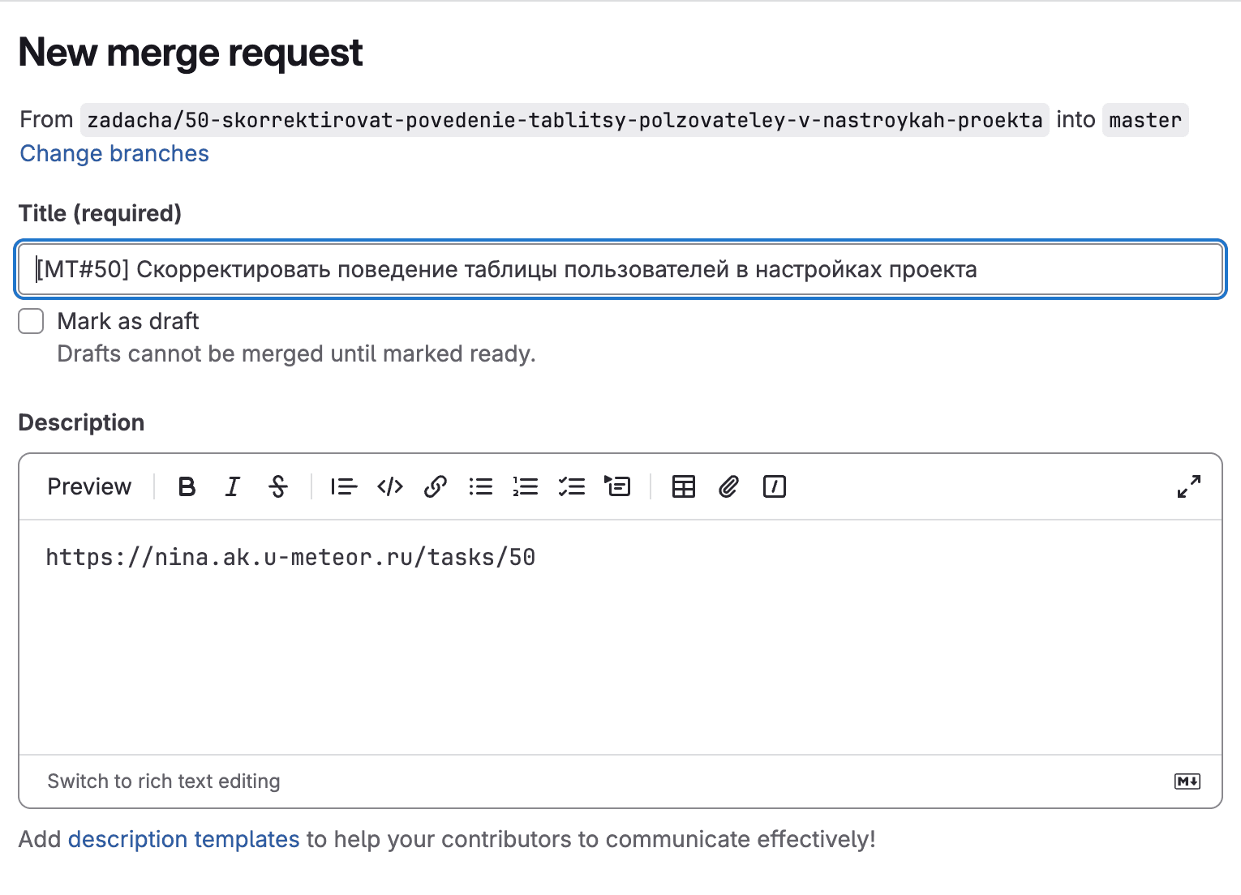Switch to rich text editing
Screen dimensions: 1241x895
click(164, 782)
